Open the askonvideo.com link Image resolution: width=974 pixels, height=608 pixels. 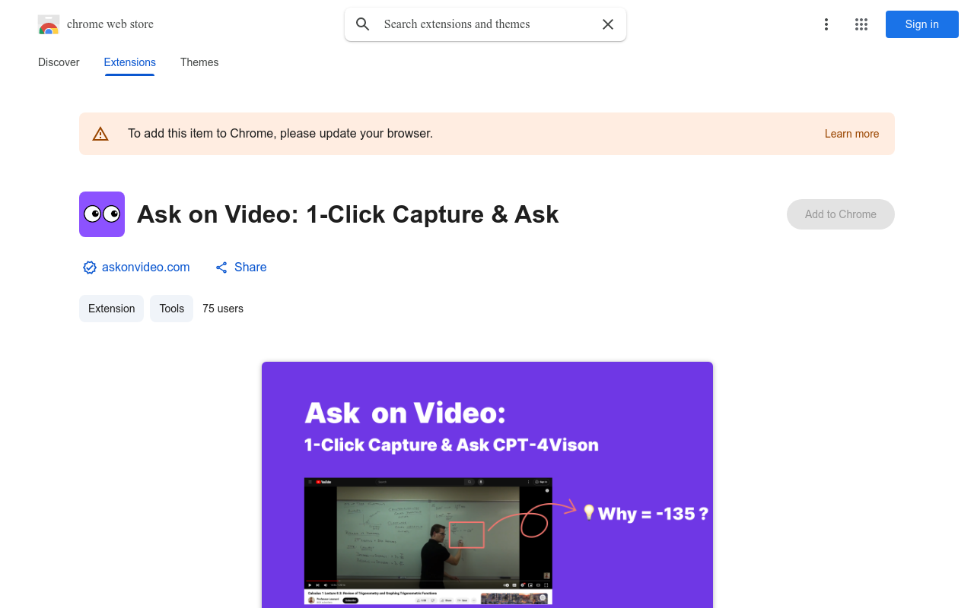pyautogui.click(x=146, y=268)
